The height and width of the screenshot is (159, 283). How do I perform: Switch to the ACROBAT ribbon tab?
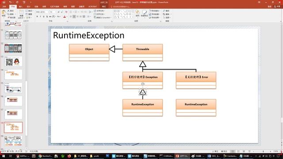pyautogui.click(x=92, y=7)
